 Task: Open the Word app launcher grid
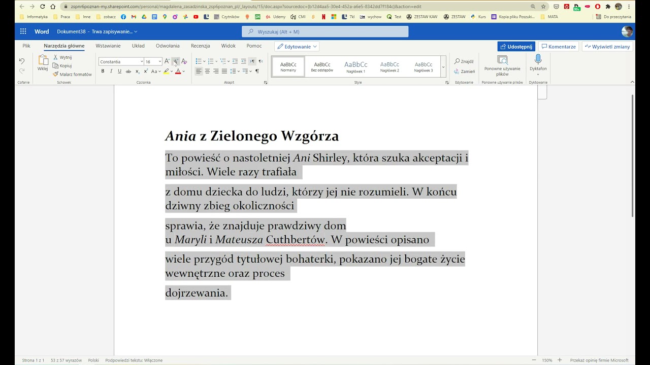(23, 31)
